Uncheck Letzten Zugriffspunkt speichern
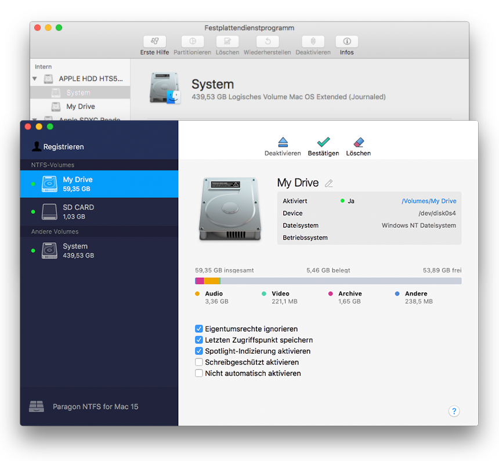 199,340
